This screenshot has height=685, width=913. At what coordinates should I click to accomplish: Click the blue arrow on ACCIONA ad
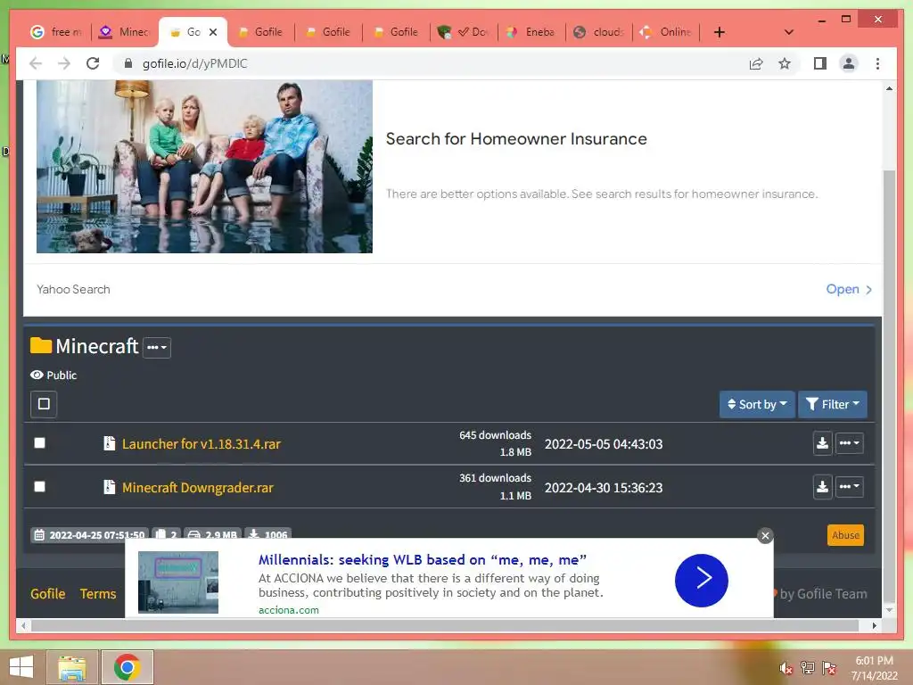point(701,580)
